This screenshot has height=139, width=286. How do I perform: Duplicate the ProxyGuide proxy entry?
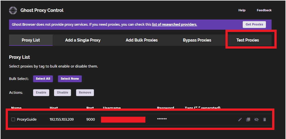click(x=248, y=120)
